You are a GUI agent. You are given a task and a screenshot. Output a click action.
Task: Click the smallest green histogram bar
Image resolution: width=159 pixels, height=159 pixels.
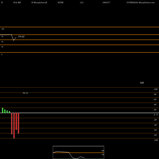click(x=10, y=112)
